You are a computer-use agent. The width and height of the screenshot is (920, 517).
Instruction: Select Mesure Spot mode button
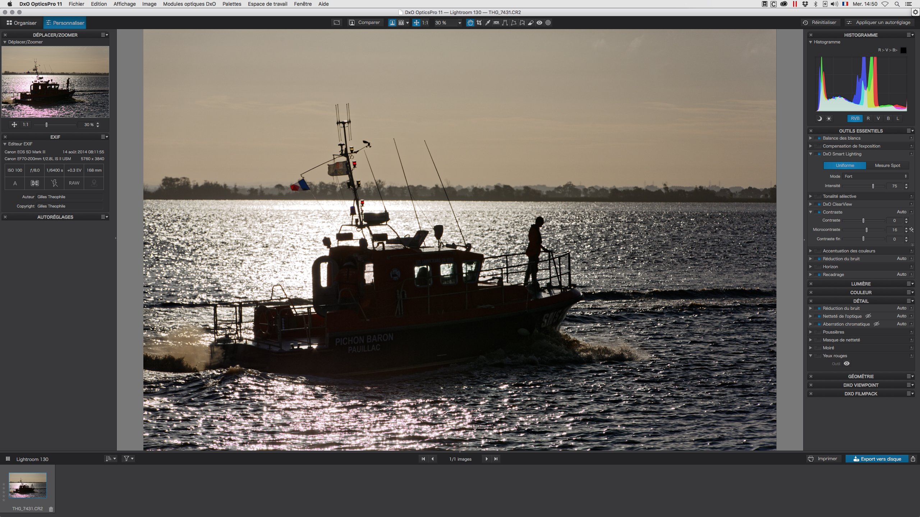887,166
